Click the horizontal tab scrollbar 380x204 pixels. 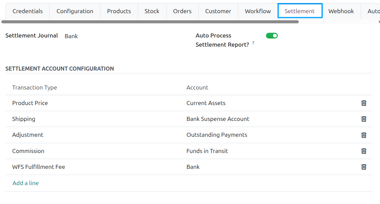(x=150, y=22)
